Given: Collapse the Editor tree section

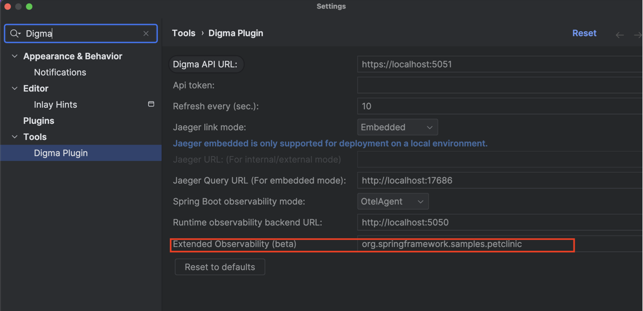Looking at the screenshot, I should tap(15, 88).
